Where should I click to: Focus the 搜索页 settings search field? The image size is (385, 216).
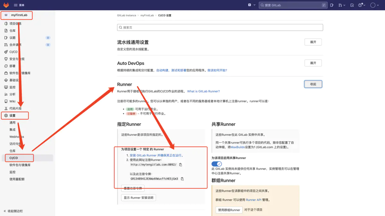(220, 28)
